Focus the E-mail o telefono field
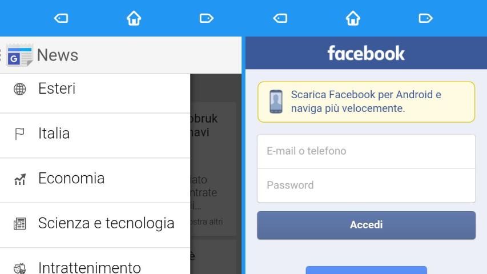 366,152
